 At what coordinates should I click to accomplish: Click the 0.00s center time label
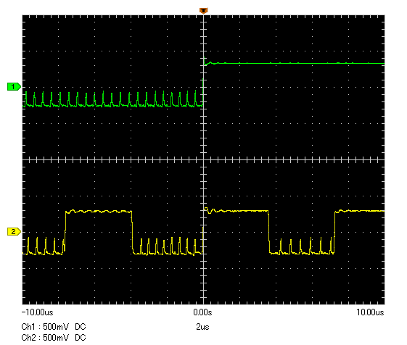[x=202, y=312]
